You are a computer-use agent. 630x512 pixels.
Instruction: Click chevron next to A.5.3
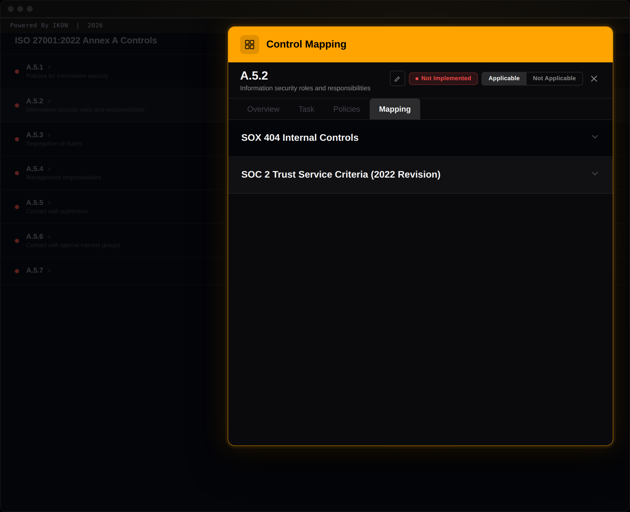point(49,135)
